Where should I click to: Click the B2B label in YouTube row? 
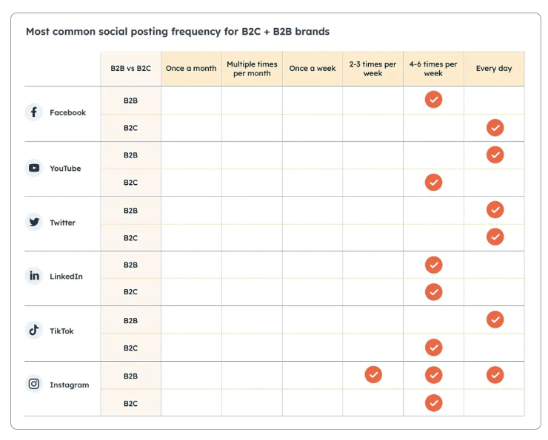tap(131, 155)
